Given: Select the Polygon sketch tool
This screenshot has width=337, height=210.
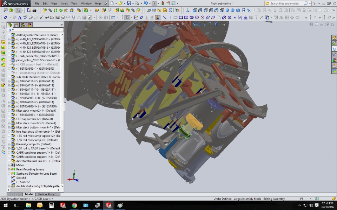Looking at the screenshot, I should pos(229,17).
